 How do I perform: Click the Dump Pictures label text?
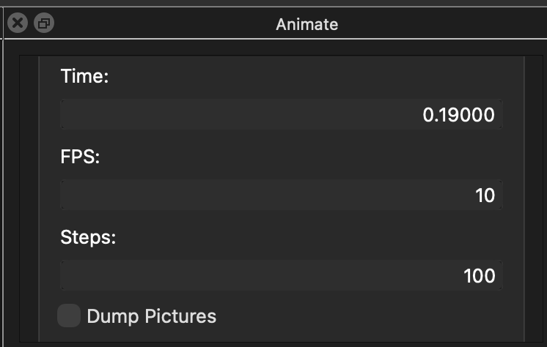tap(151, 316)
